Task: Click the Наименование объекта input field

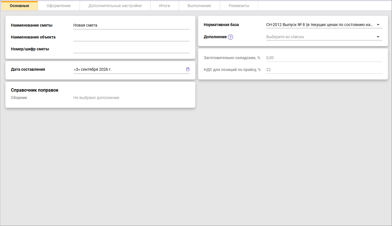Action: coord(131,37)
